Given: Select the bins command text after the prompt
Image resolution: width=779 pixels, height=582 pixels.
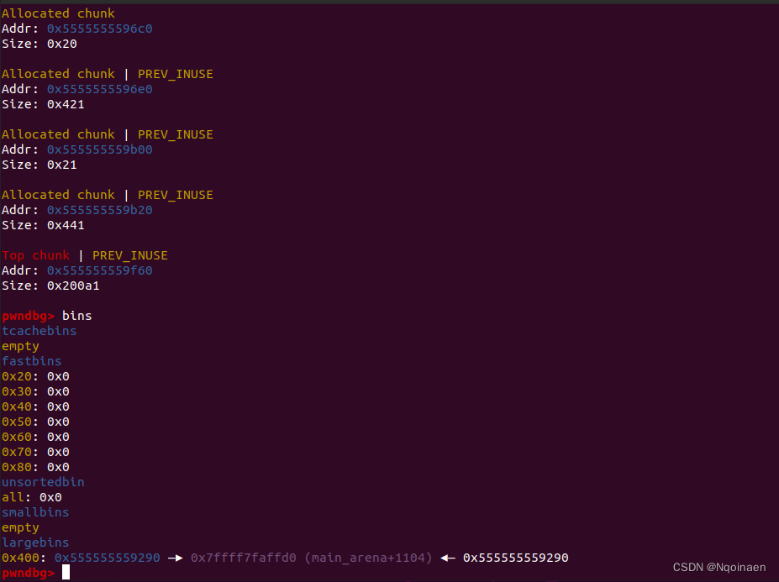Looking at the screenshot, I should tap(76, 316).
